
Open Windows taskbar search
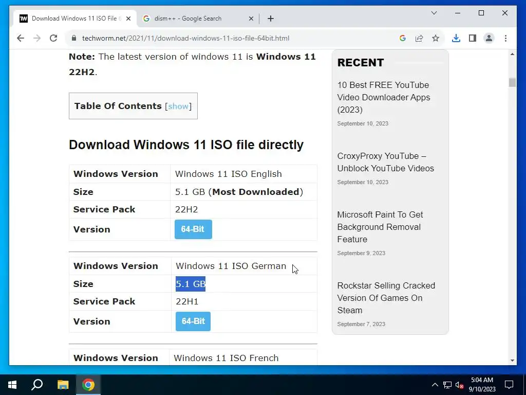click(x=37, y=385)
